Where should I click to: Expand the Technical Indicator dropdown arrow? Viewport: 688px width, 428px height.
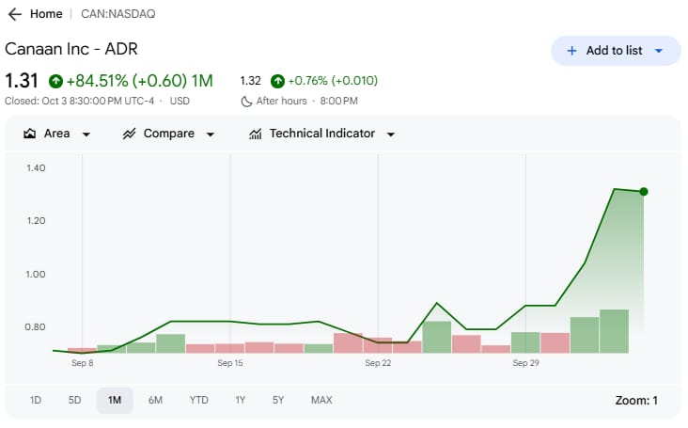390,135
